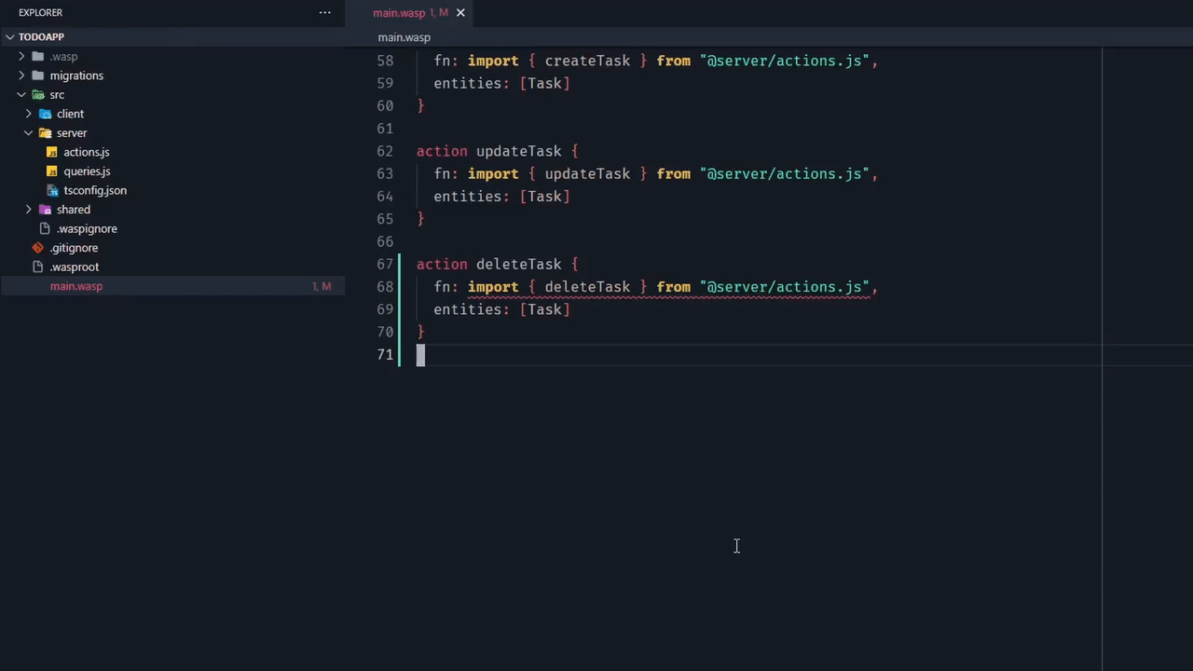The image size is (1193, 671).
Task: Click the queries.js file icon
Action: tap(52, 171)
